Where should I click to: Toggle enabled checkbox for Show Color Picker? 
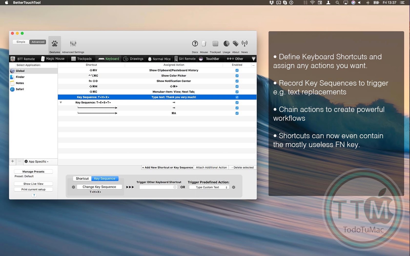click(237, 76)
